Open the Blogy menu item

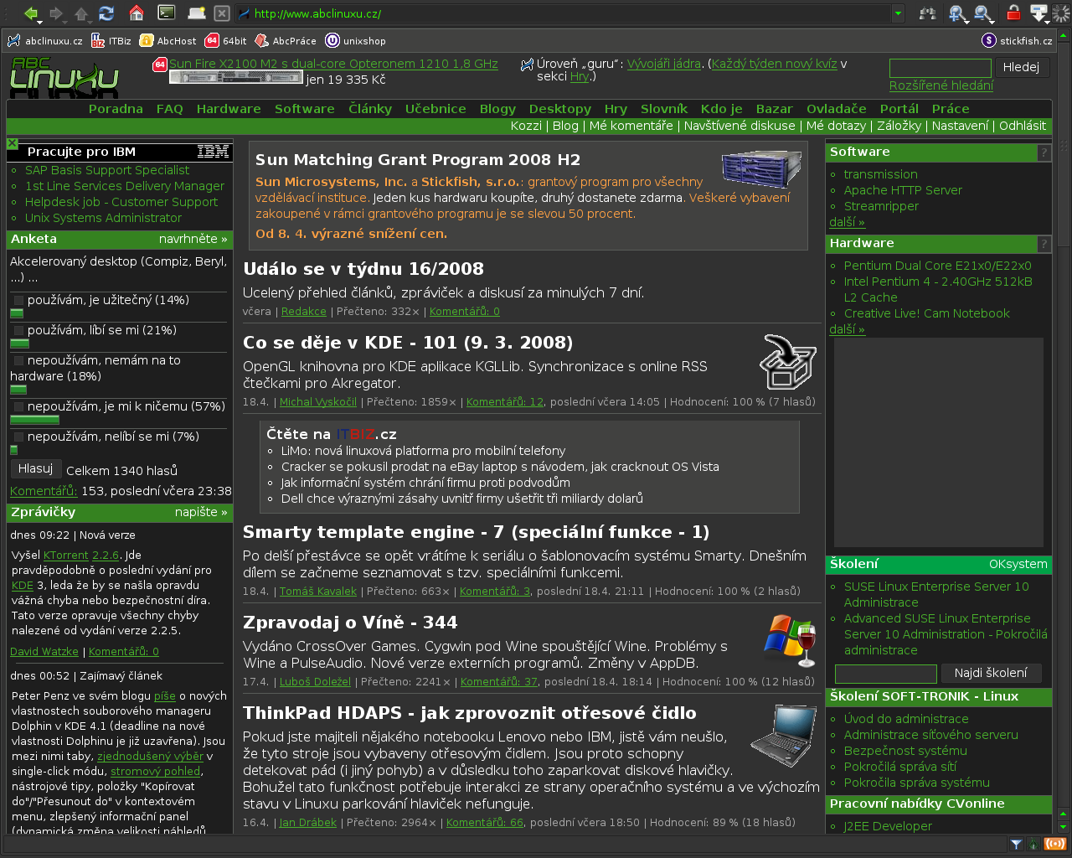(497, 109)
